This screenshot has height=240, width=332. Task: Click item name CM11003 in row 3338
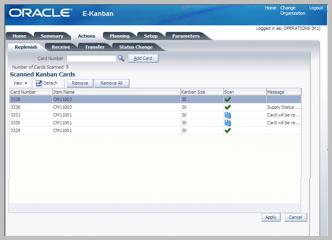click(62, 99)
